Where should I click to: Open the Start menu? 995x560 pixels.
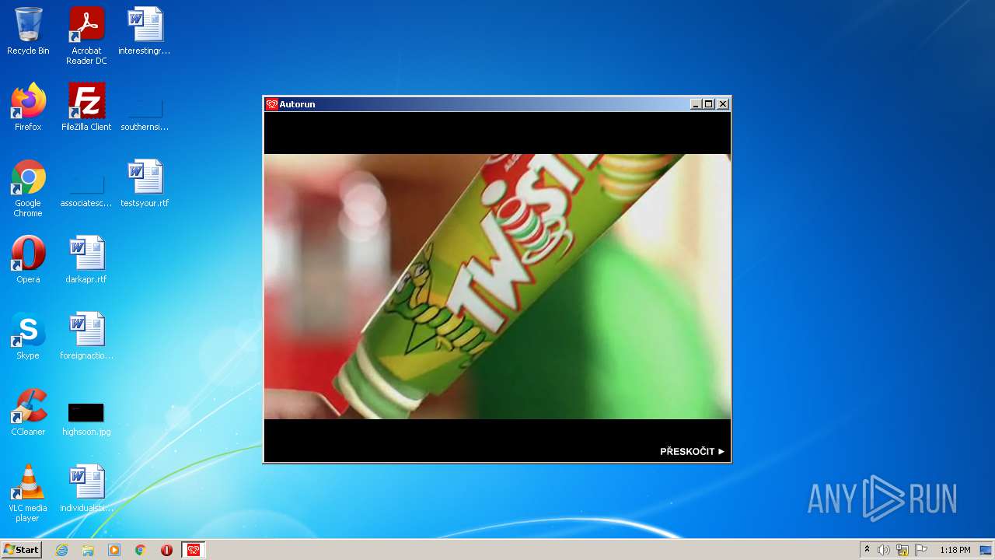coord(21,550)
